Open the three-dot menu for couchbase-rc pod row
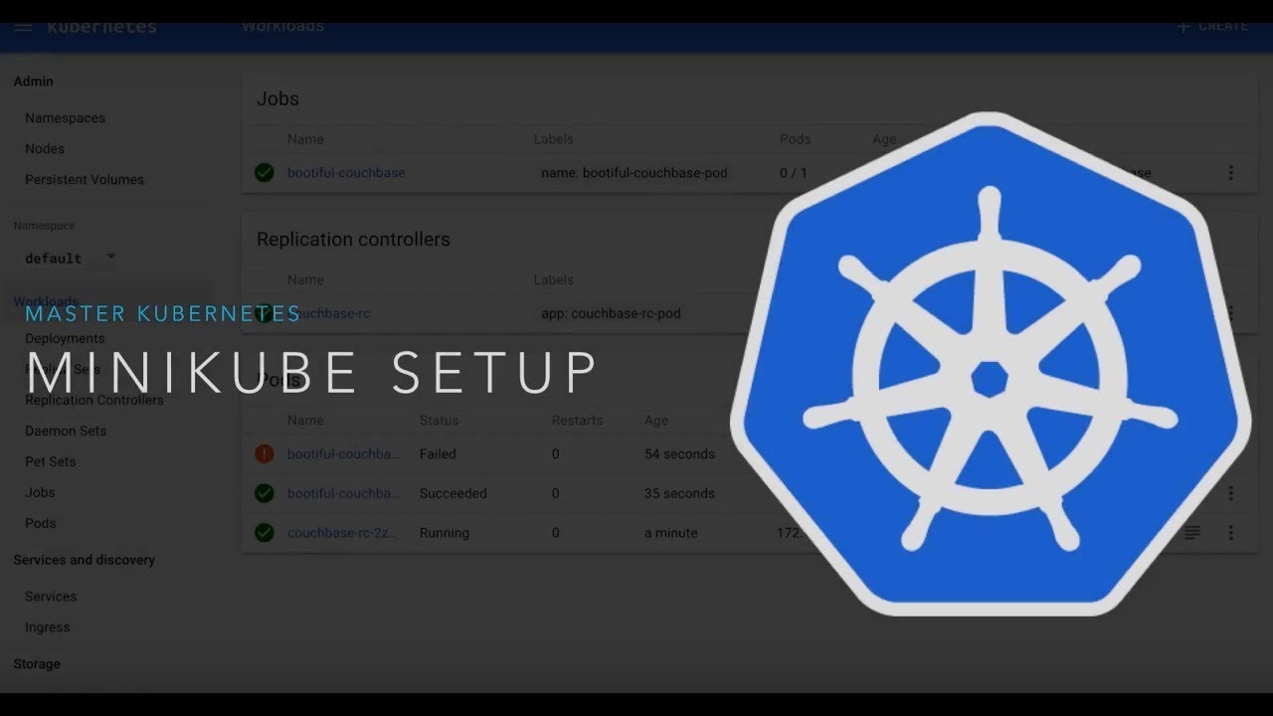The image size is (1273, 716). 1230,533
